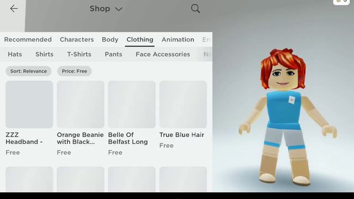Go back using the arrow icon
This screenshot has height=199, width=354.
14,9
